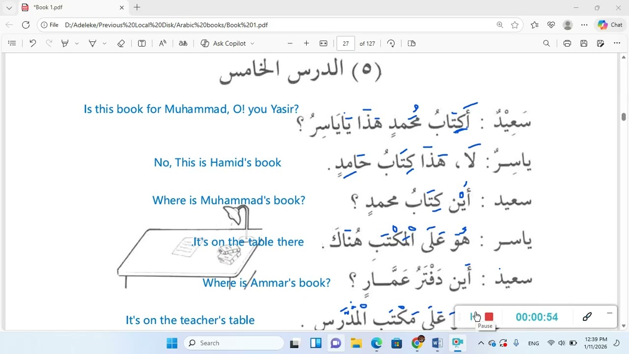
Task: Zoom out of the PDF page
Action: point(290,43)
